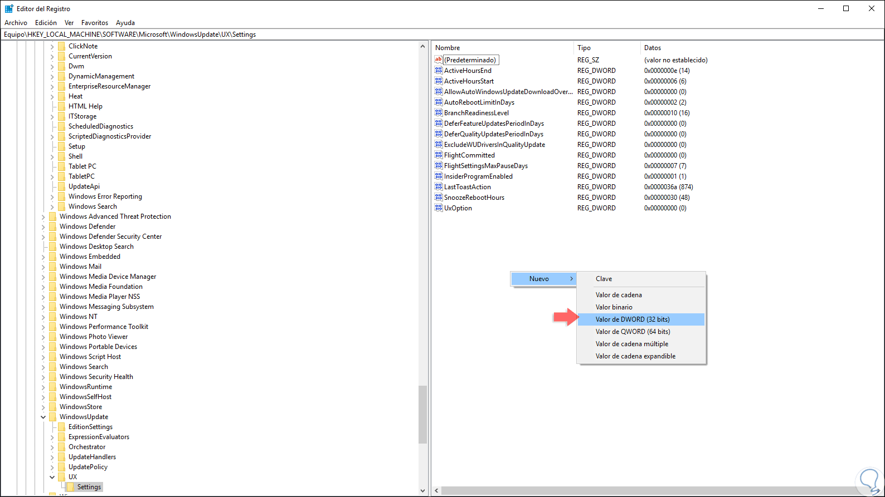Choose Valor de DWORD (32 bits)
The height and width of the screenshot is (497, 885).
(641, 319)
